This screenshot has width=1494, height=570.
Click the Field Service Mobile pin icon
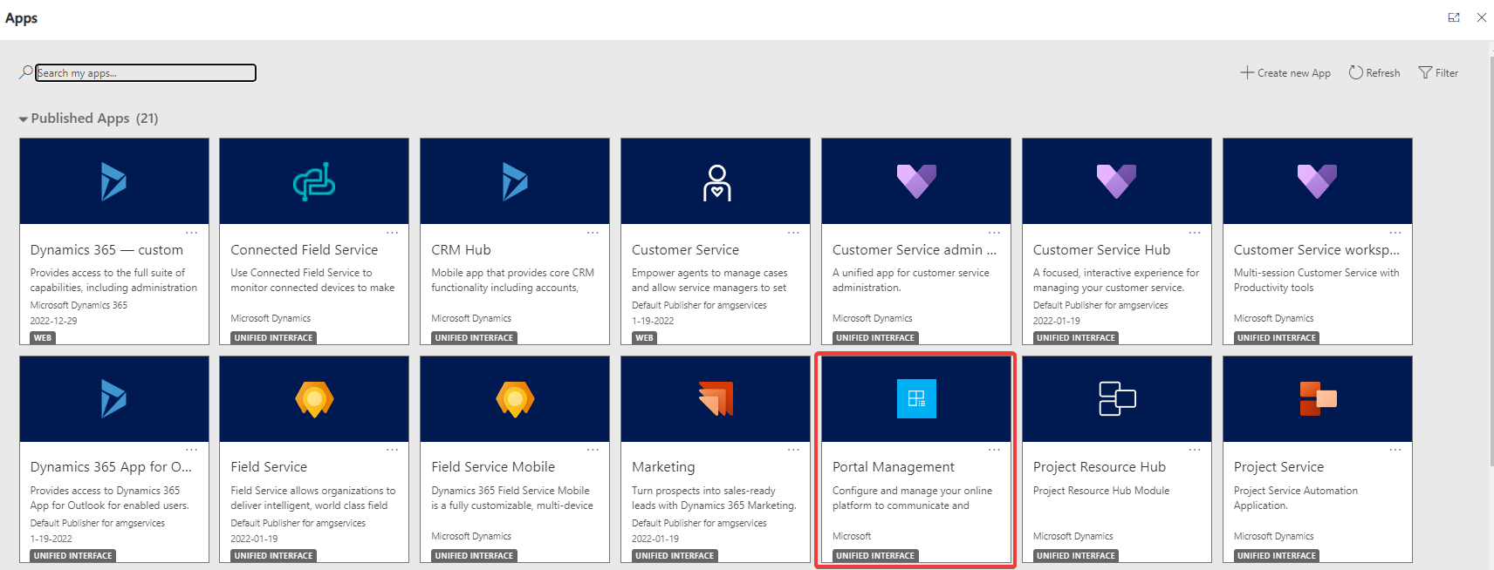click(515, 399)
